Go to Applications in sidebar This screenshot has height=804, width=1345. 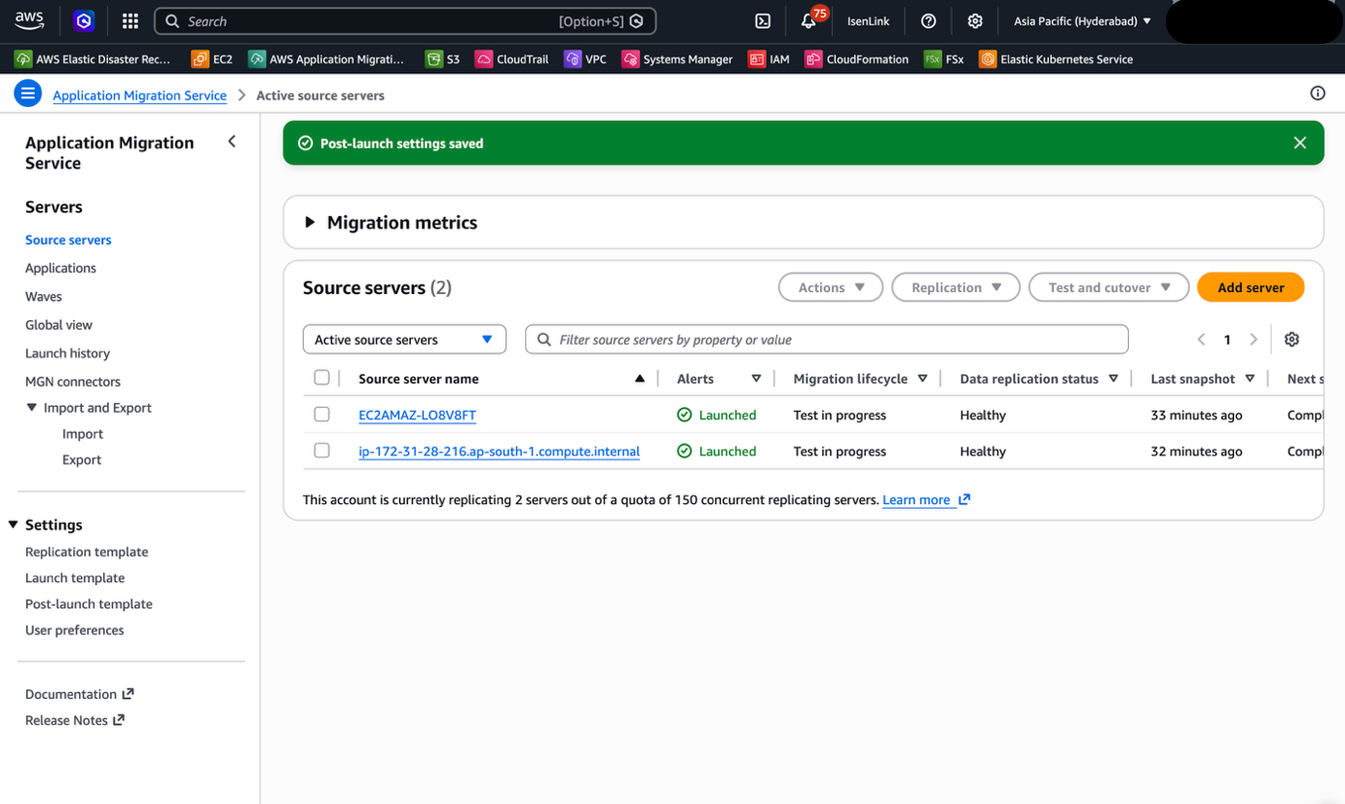point(60,268)
